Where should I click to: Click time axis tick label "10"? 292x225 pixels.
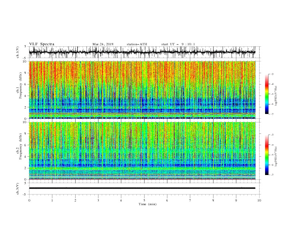point(259,200)
